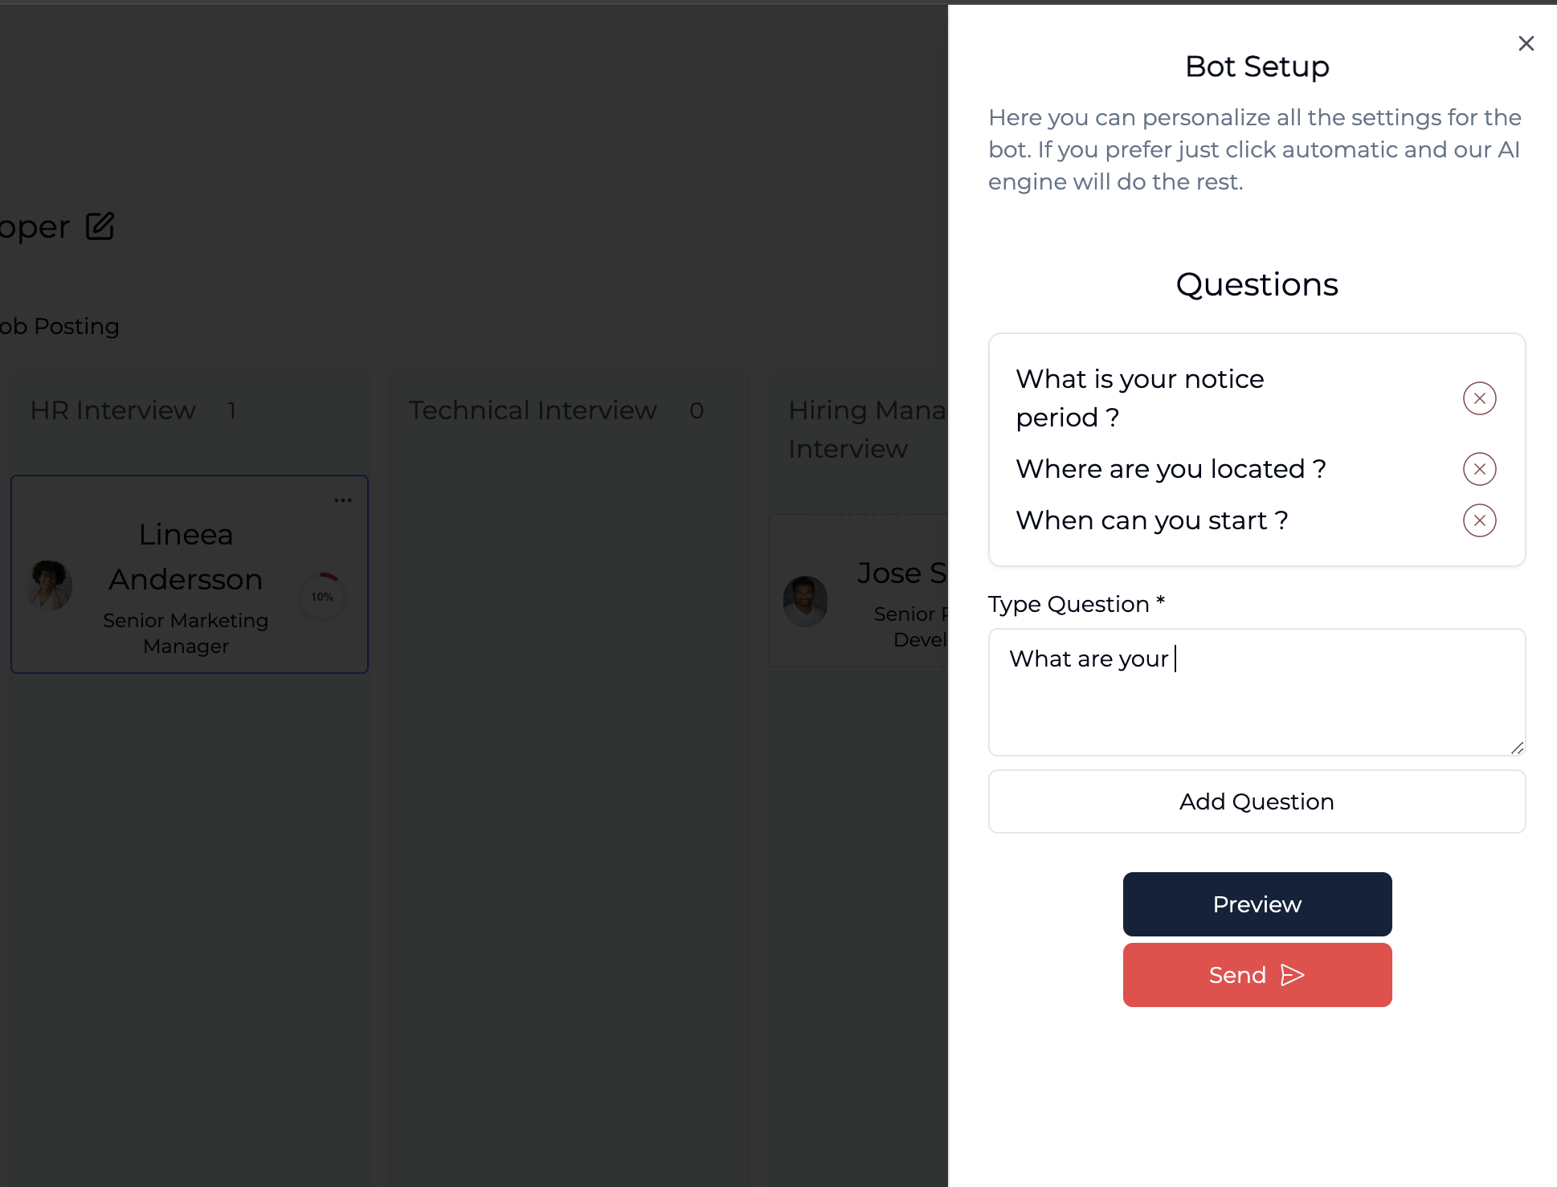Click Lineea Andersson's avatar photo

[50, 585]
